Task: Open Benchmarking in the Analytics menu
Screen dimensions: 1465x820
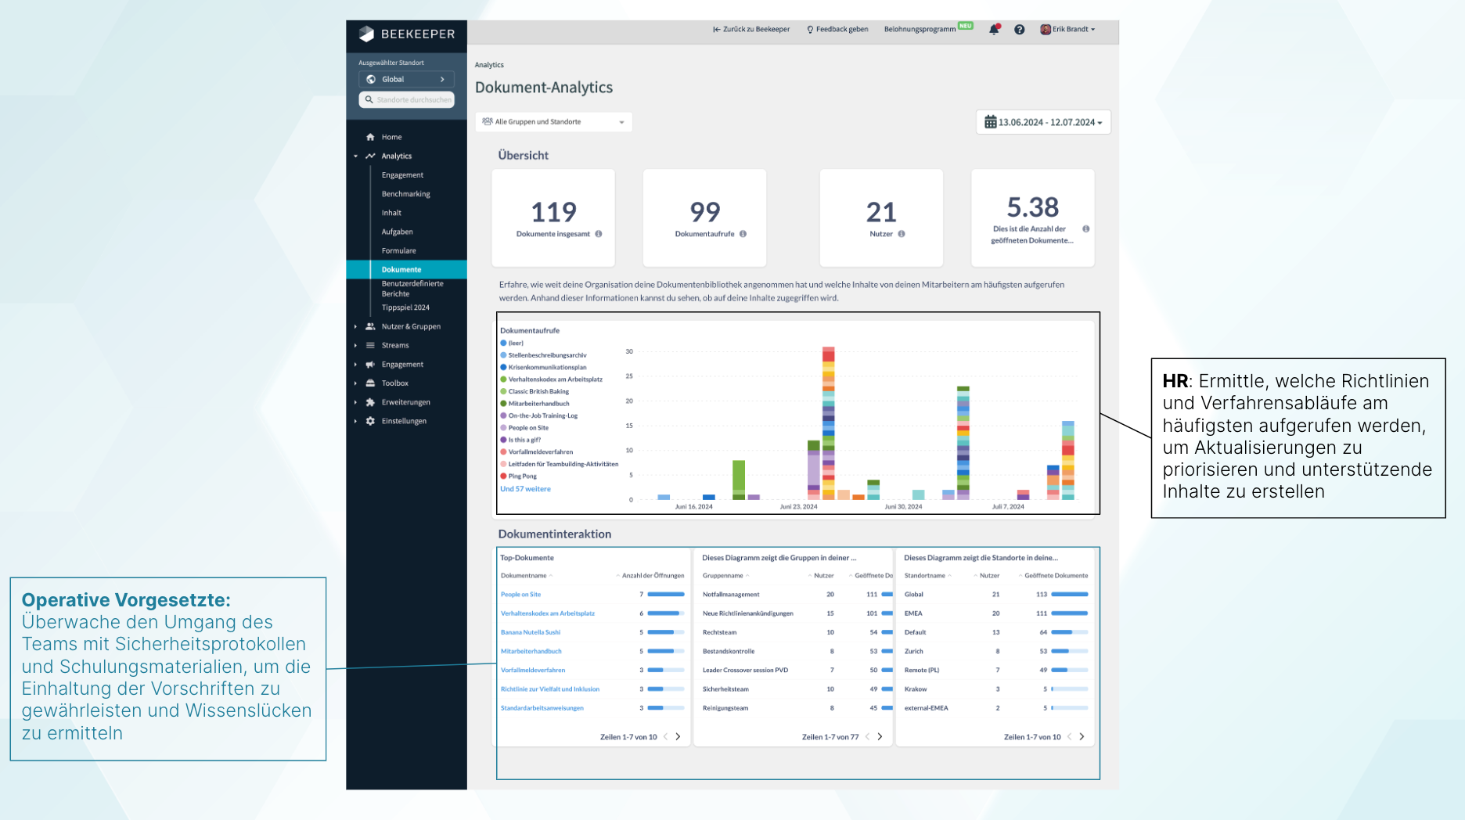Action: click(405, 194)
